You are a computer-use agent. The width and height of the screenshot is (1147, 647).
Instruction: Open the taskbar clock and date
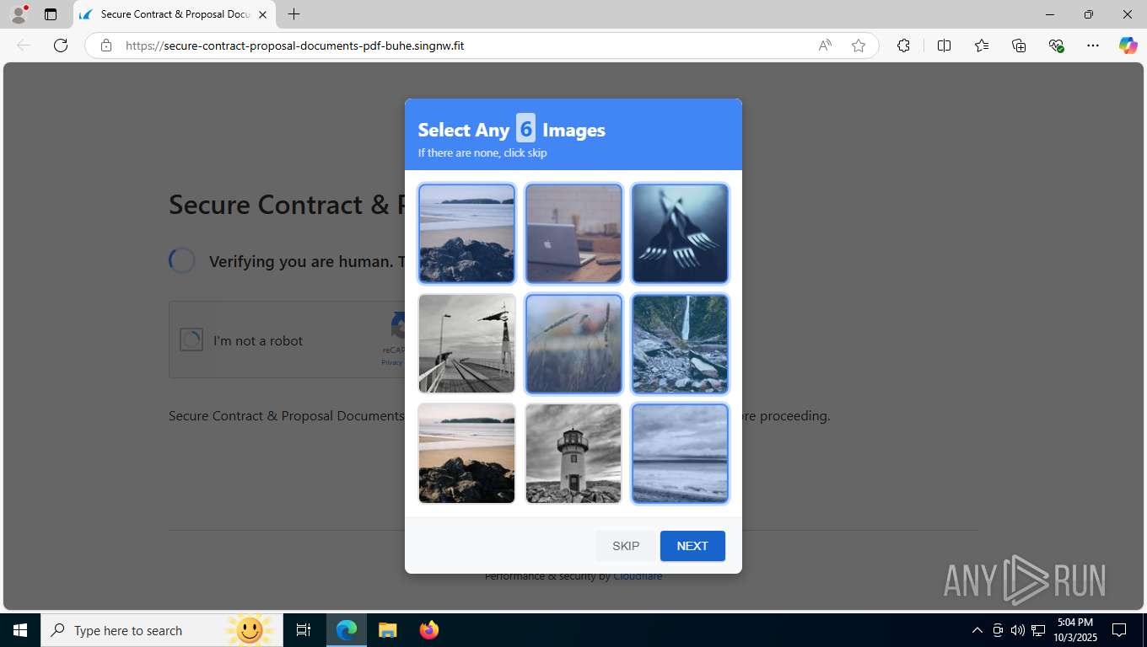click(x=1075, y=630)
